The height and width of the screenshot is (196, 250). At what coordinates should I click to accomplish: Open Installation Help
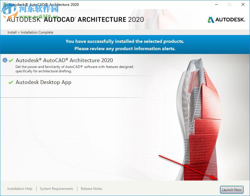click(x=20, y=189)
